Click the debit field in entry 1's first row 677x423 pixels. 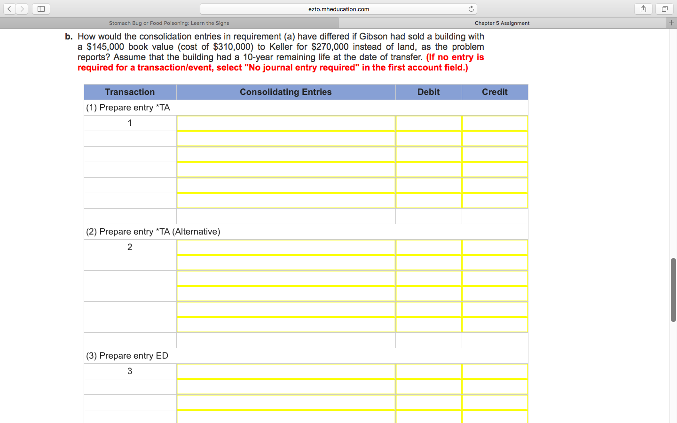tap(429, 123)
